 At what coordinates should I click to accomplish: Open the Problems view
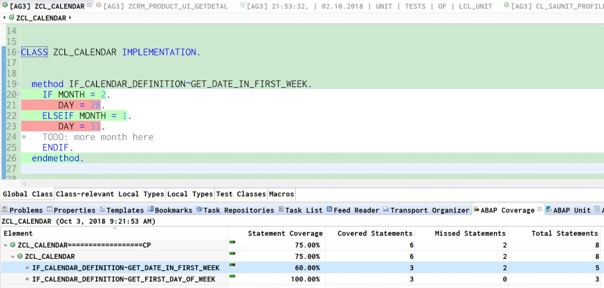(x=22, y=210)
